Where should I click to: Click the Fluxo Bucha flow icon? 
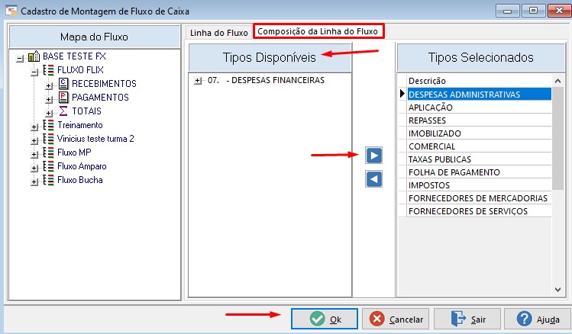[x=49, y=180]
